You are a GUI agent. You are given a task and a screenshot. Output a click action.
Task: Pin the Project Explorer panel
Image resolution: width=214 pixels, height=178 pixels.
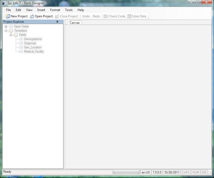click(x=57, y=22)
